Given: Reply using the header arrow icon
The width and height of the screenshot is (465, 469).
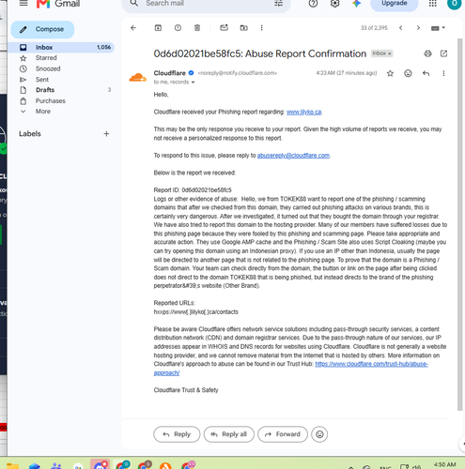Looking at the screenshot, I should (x=426, y=73).
